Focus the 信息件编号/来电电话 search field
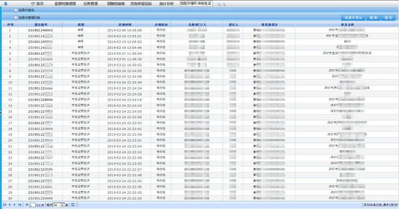The height and width of the screenshot is (209, 399). point(196,4)
